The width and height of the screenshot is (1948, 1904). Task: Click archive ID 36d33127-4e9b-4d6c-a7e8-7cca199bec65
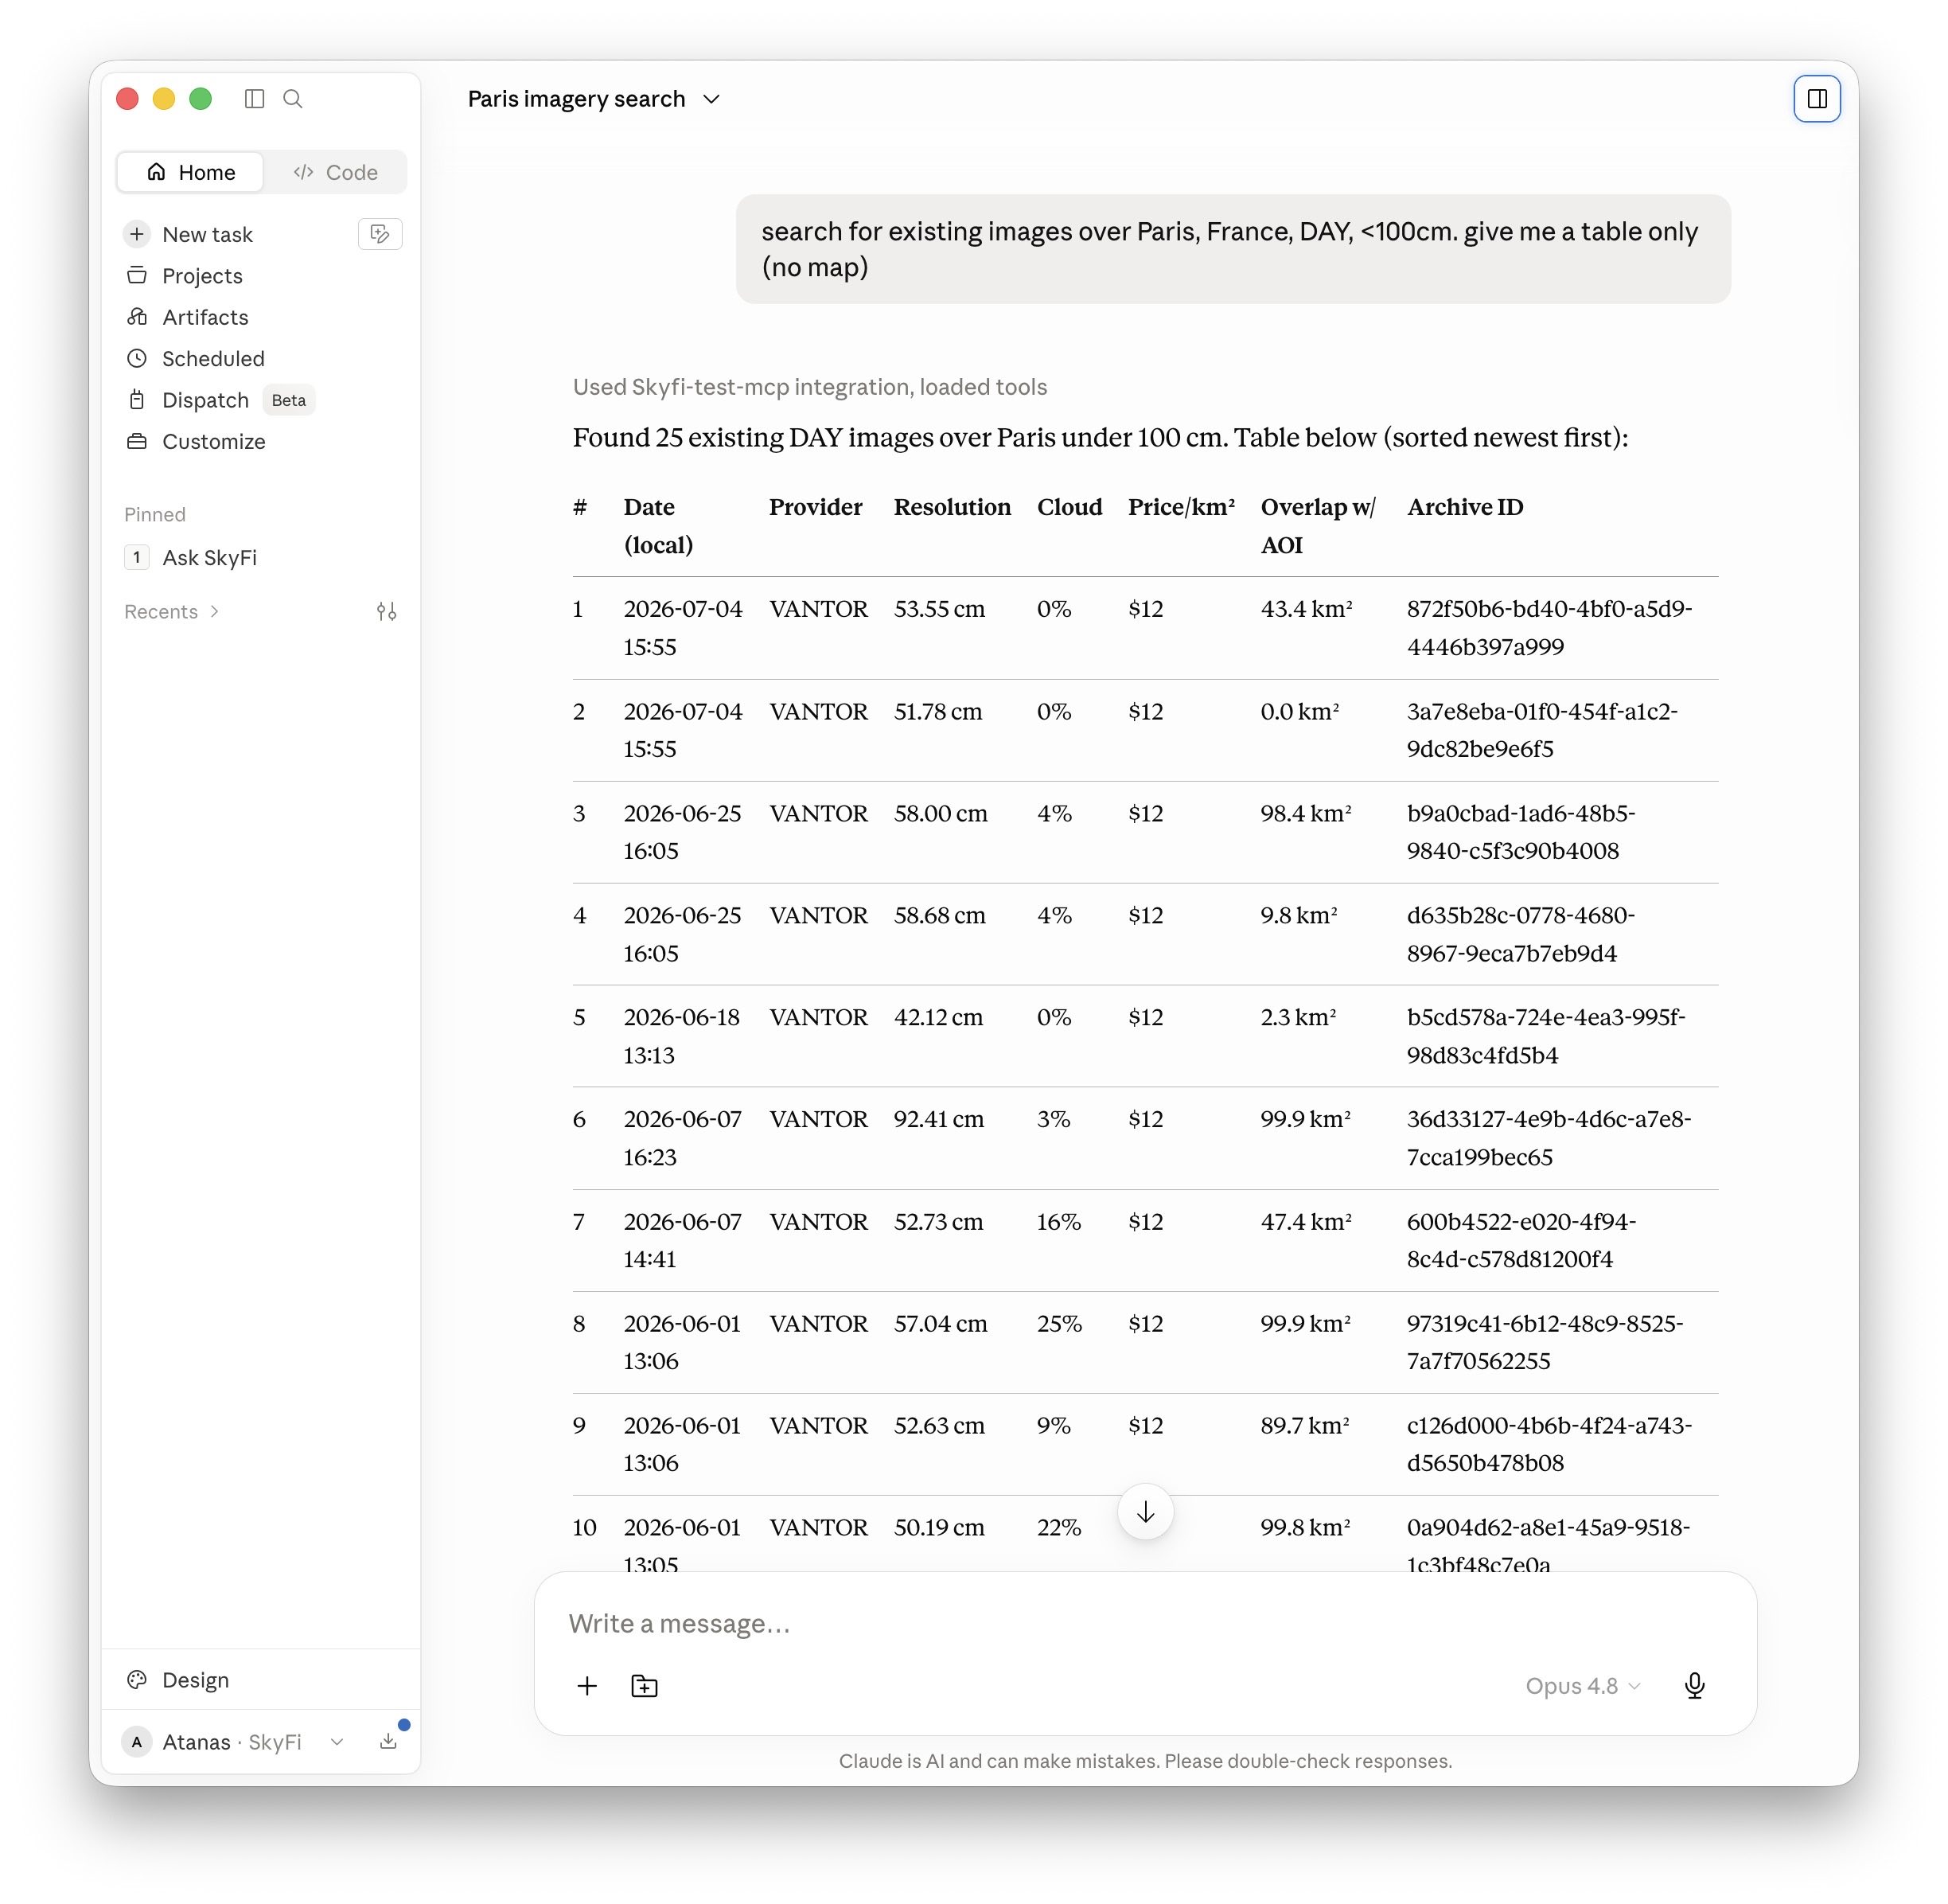click(1549, 1138)
